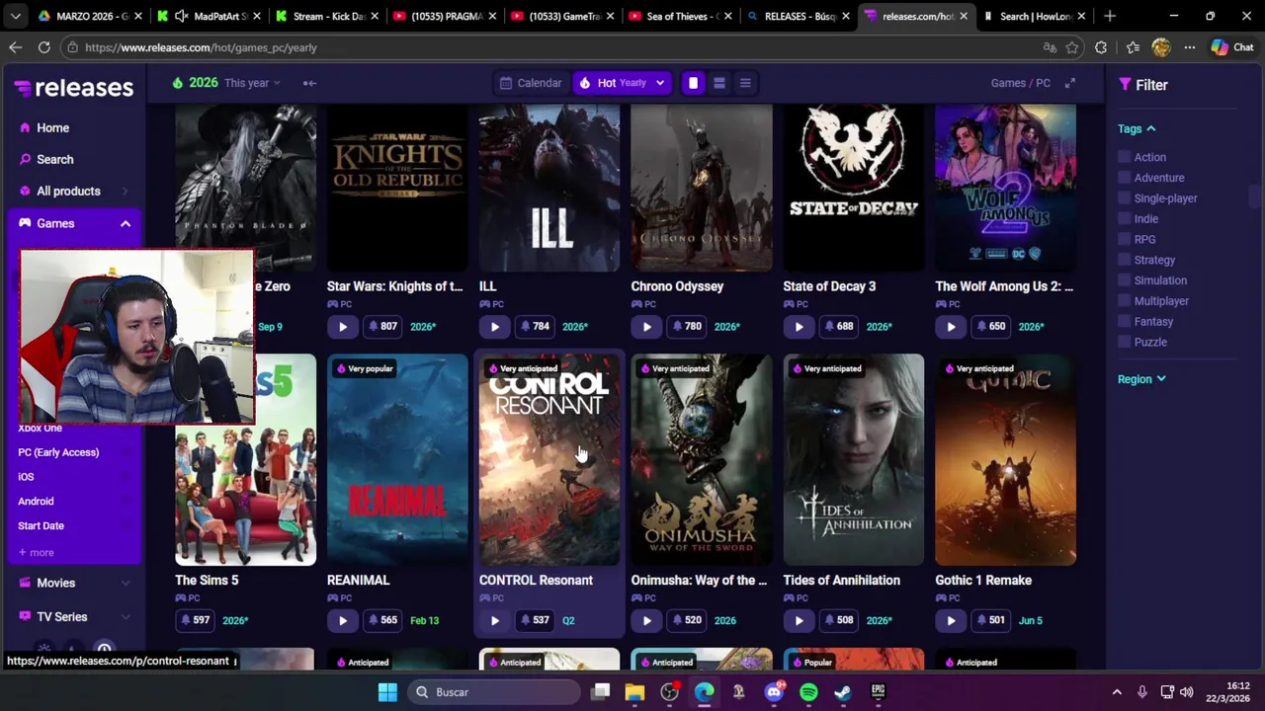Click the previous period arrow icon
1265x711 pixels.
[309, 83]
